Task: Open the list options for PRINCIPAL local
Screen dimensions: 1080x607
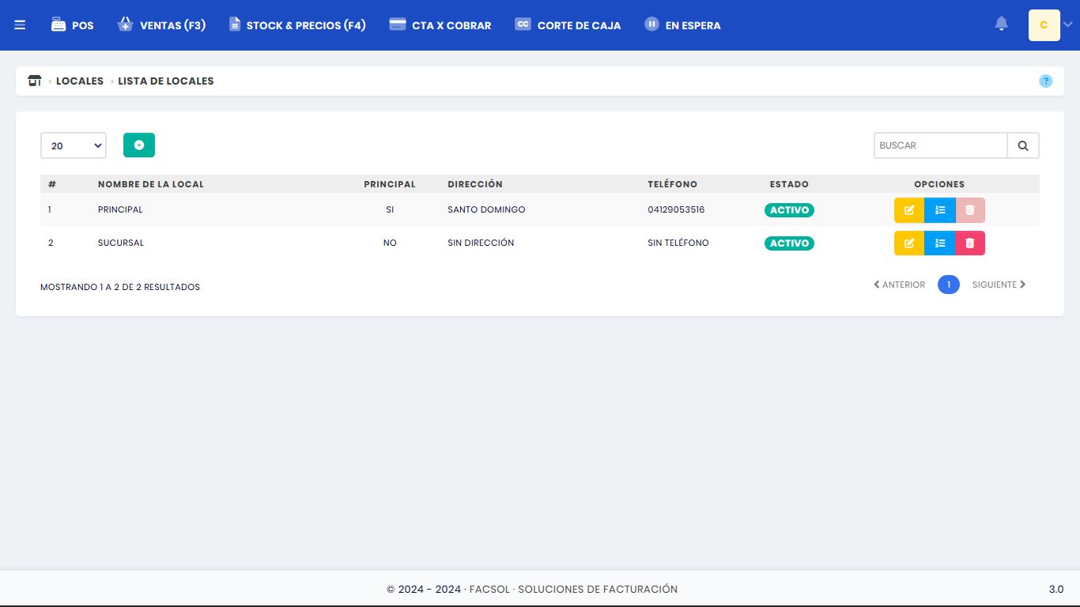Action: coord(940,210)
